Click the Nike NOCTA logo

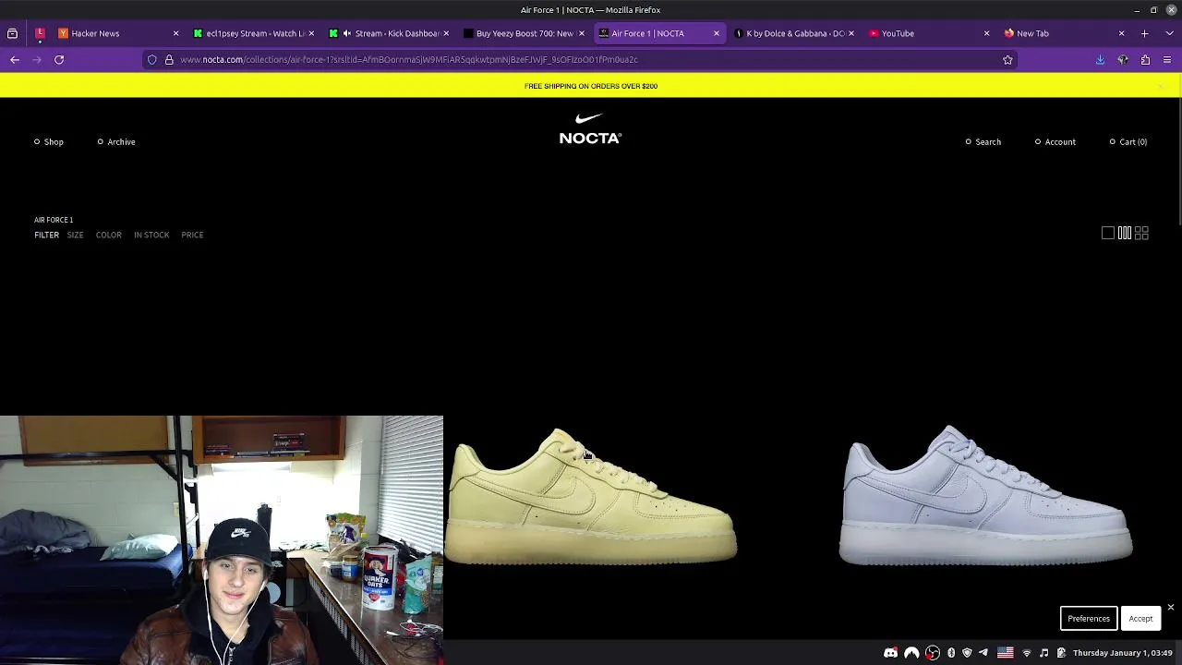coord(590,128)
